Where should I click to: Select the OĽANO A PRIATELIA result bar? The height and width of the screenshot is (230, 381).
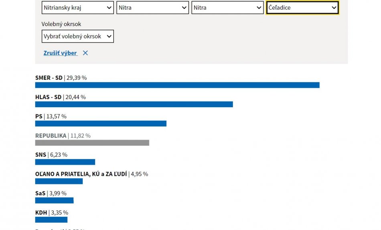(x=59, y=181)
